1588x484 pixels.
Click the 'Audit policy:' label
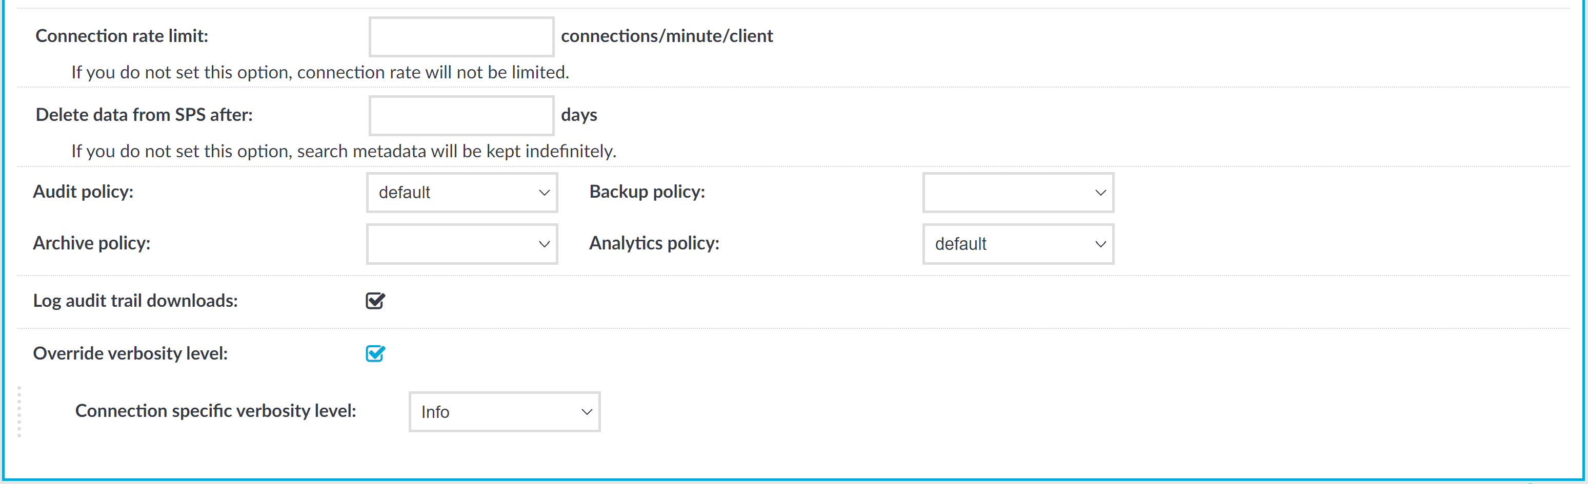pos(83,192)
